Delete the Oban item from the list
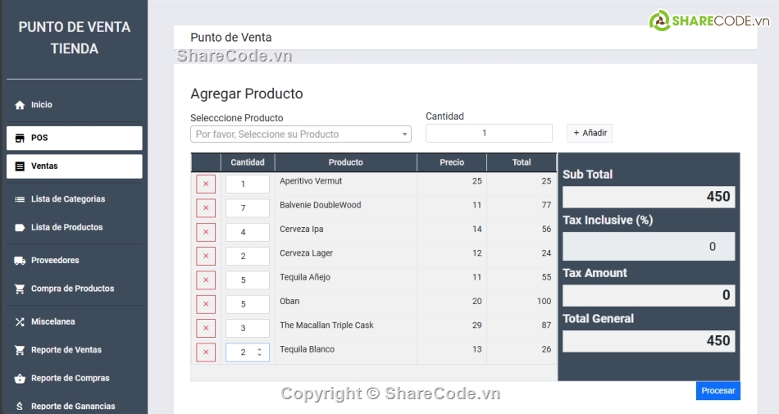779x414 pixels. [205, 305]
